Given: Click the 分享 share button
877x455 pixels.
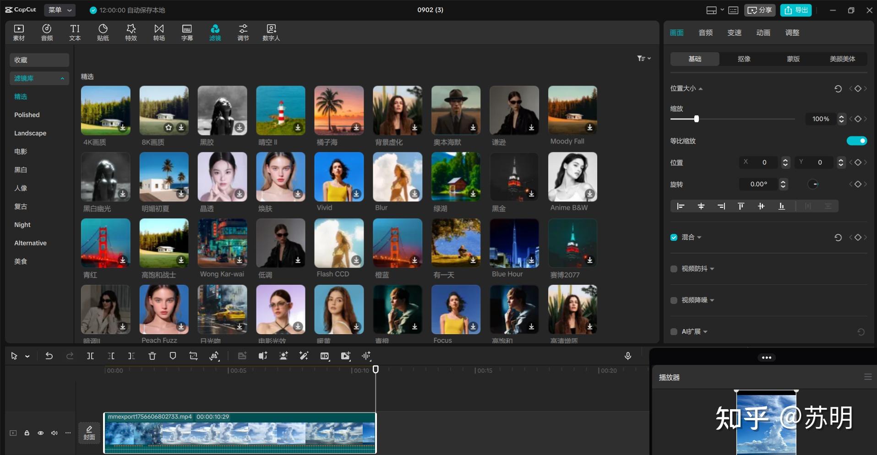Looking at the screenshot, I should coord(760,10).
